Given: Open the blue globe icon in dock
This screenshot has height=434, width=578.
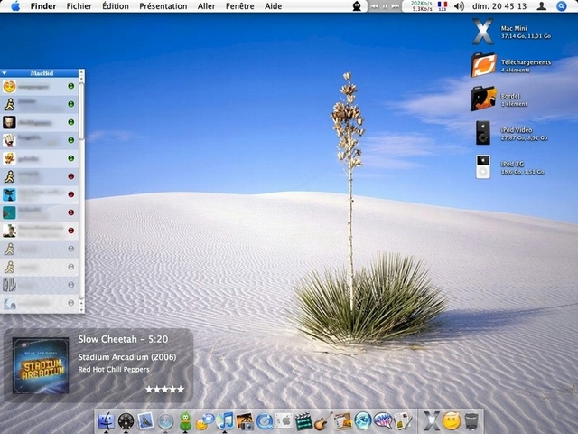Looking at the screenshot, I should [363, 421].
